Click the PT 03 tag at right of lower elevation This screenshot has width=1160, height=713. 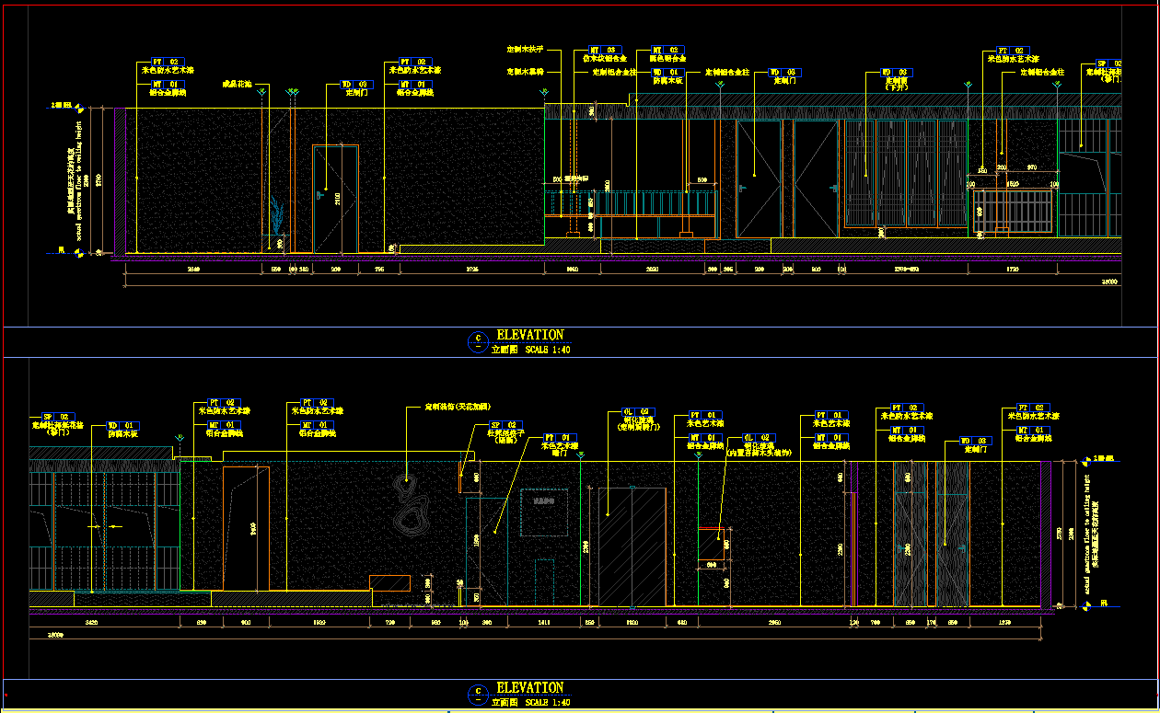pyautogui.click(x=1032, y=407)
